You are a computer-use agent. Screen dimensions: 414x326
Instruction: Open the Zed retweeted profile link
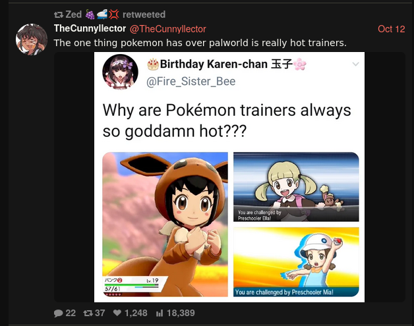point(73,14)
